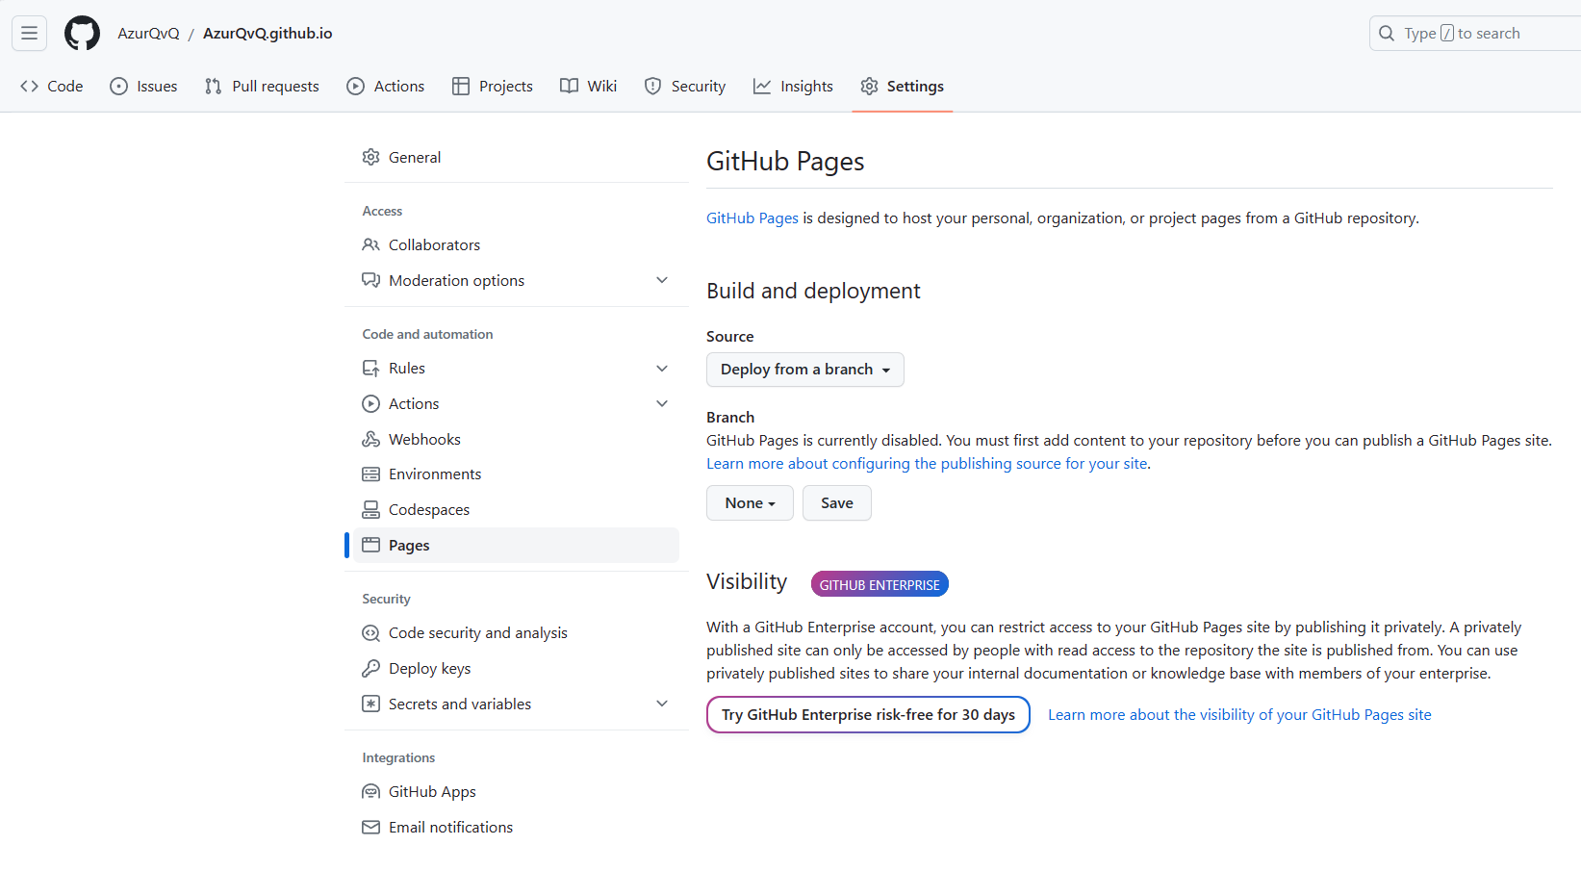Expand the Moderation options chevron
Screen dimensions: 1581x871
pos(662,280)
